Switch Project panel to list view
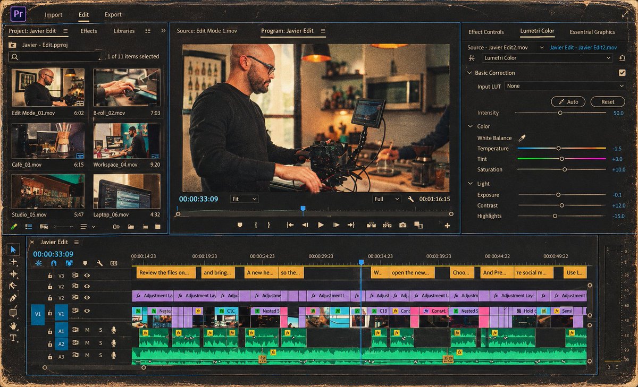This screenshot has width=638, height=387. [x=29, y=227]
